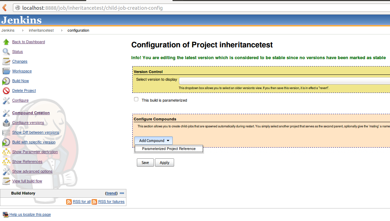Navigate to Jenkins via the breadcrumb
The height and width of the screenshot is (221, 390).
pos(8,30)
